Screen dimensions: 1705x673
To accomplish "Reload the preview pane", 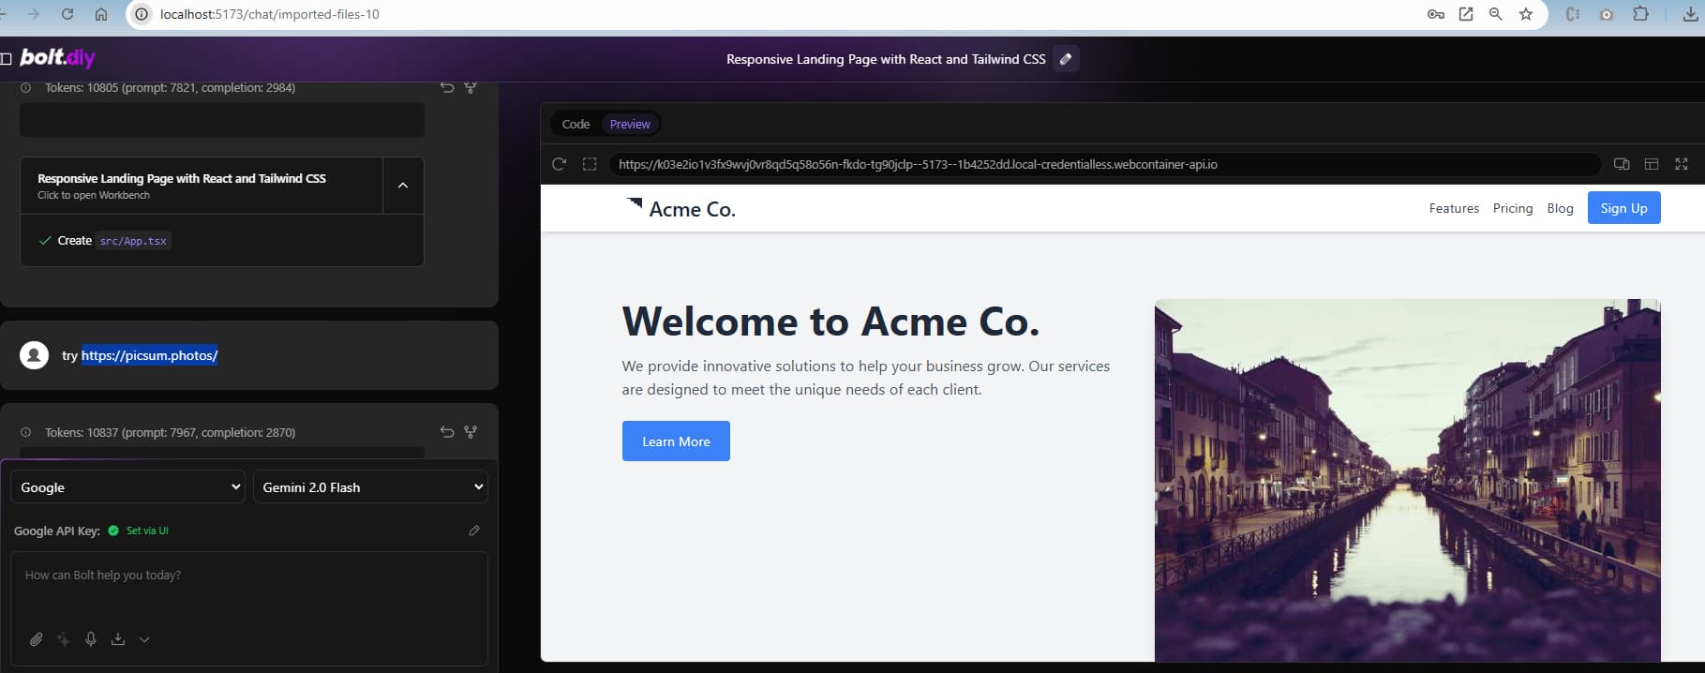I will 559,164.
